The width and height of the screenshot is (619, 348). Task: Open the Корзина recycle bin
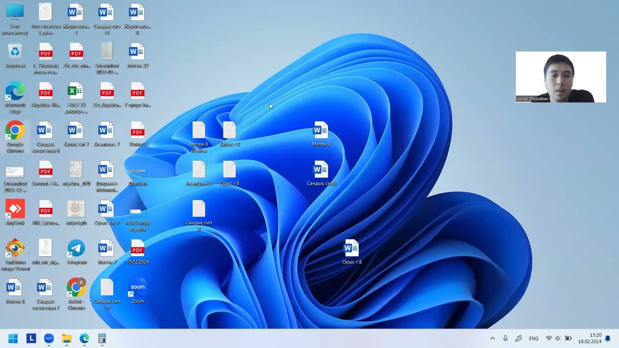coord(15,55)
